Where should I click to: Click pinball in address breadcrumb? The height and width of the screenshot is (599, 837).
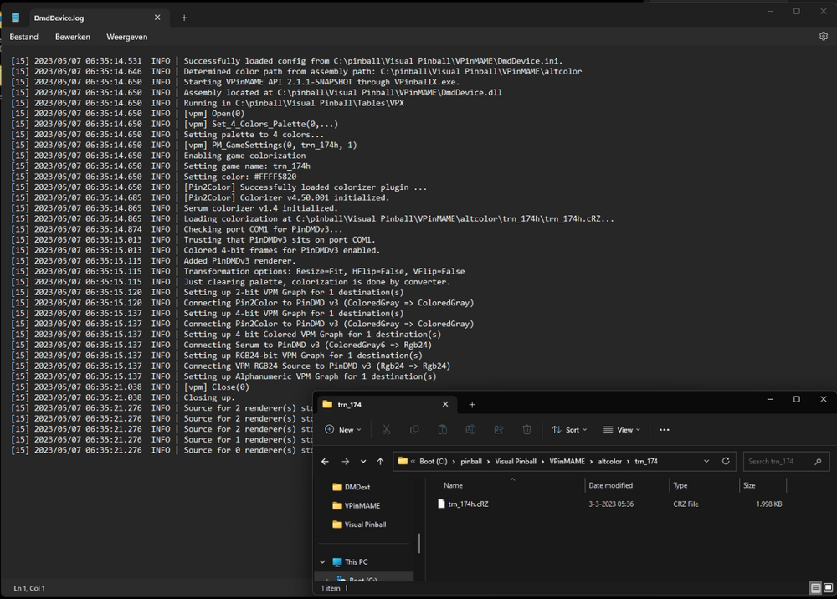click(x=470, y=462)
